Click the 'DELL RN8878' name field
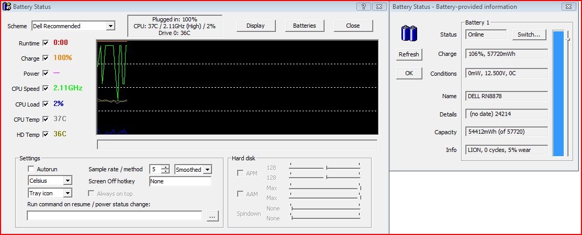The width and height of the screenshot is (582, 235). click(x=507, y=96)
